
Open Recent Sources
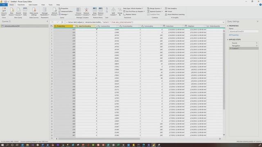(x=18, y=12)
